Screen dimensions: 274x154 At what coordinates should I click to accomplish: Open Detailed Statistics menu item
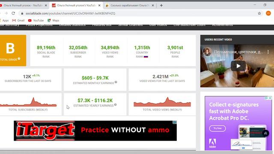click(72, 25)
